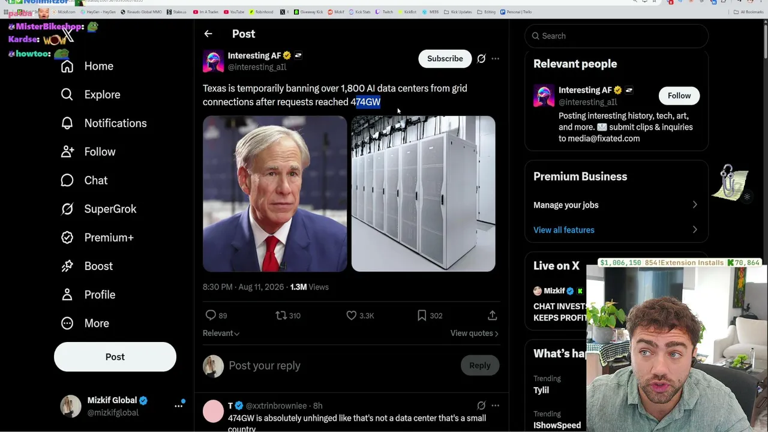Open Interesting AF avatar in Relevant people
768x432 pixels.
pos(544,96)
